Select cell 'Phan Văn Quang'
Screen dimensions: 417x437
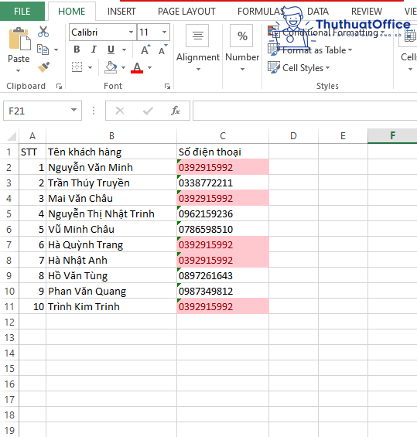tap(111, 292)
